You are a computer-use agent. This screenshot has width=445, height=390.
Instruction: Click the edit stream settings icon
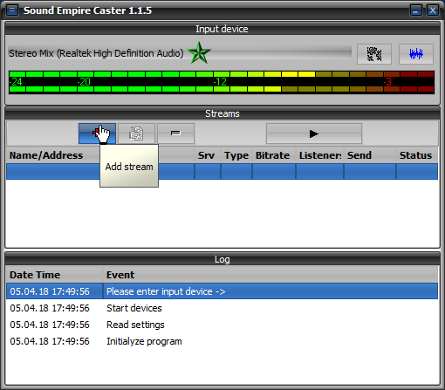[x=136, y=133]
